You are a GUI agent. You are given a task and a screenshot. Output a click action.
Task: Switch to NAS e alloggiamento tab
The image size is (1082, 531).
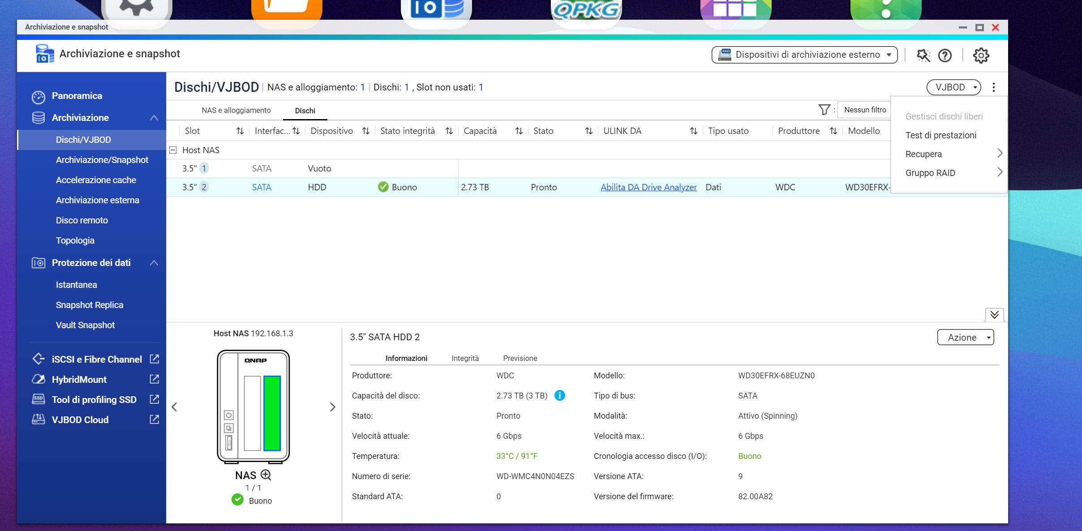click(x=236, y=110)
